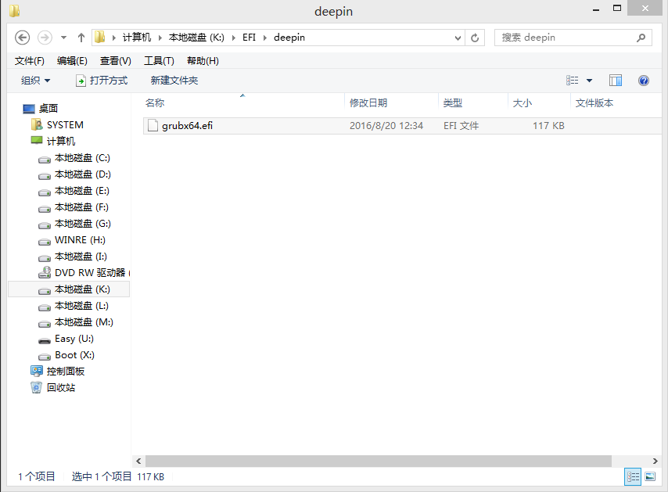Create a folder with 新建文件夹
The height and width of the screenshot is (492, 668).
pyautogui.click(x=174, y=81)
